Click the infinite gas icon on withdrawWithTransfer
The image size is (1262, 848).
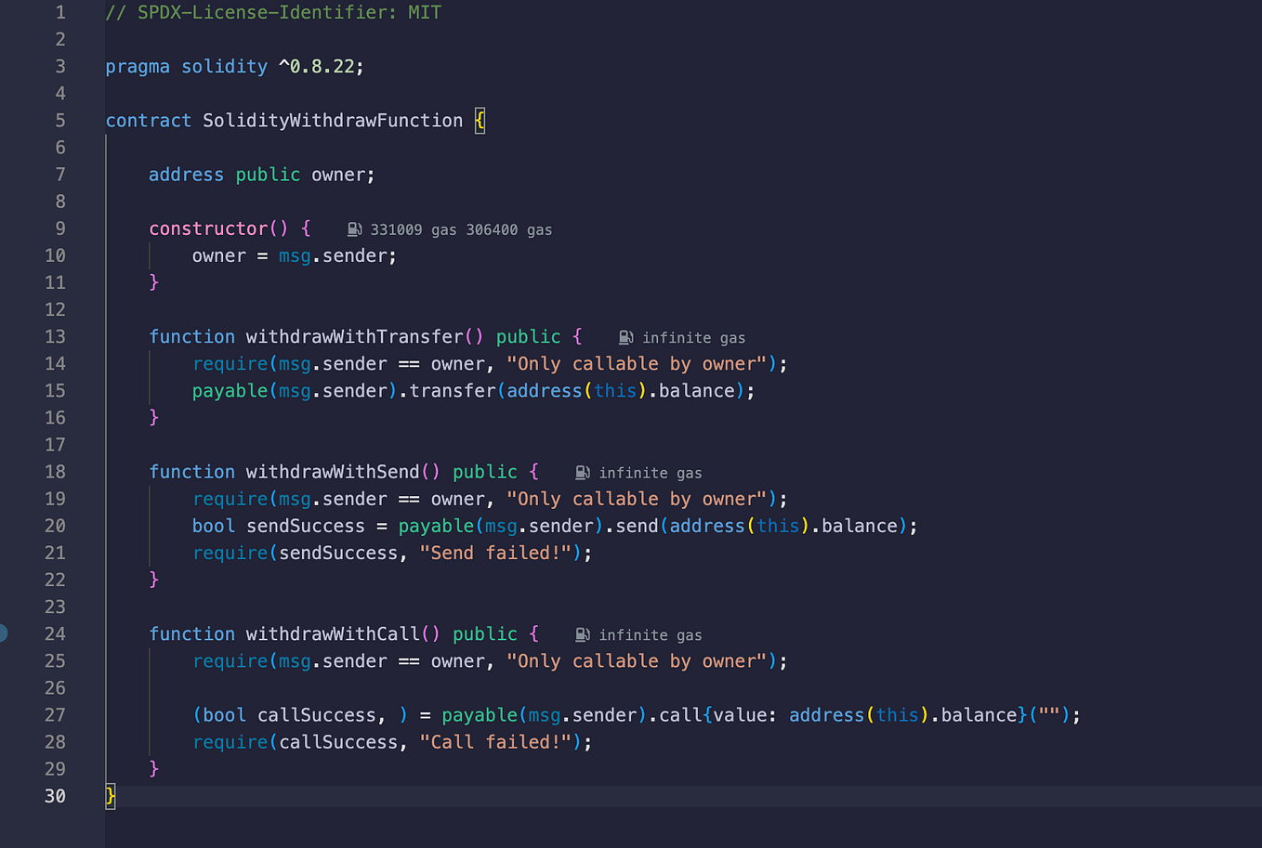[x=625, y=337]
